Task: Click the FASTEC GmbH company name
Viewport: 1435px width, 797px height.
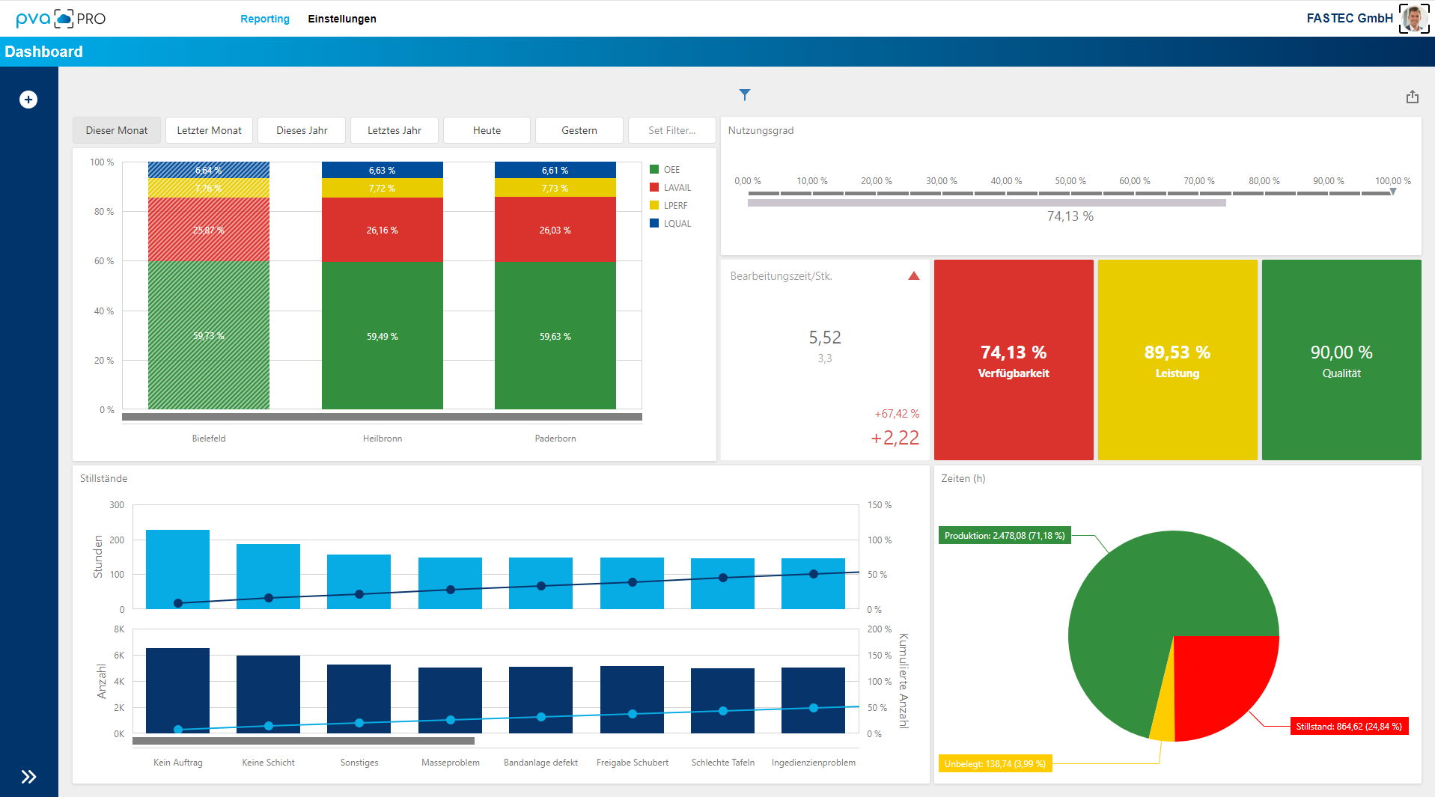Action: (1350, 18)
